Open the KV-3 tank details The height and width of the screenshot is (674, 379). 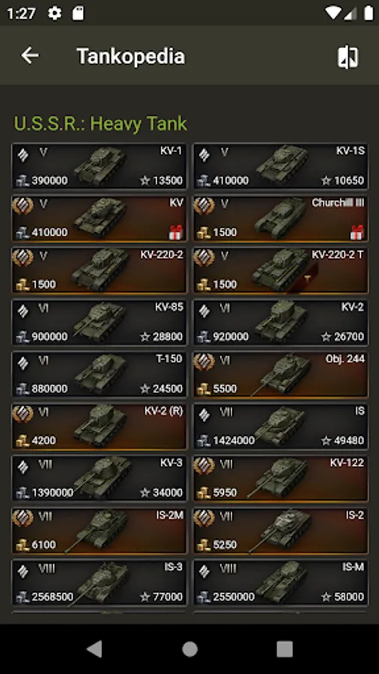(100, 479)
